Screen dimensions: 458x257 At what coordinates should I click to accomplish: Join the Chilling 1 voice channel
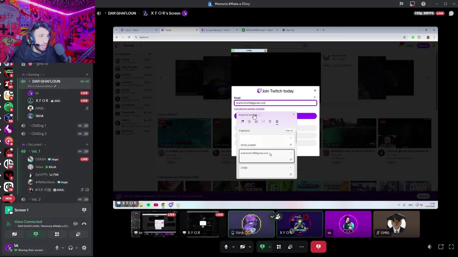point(55,126)
